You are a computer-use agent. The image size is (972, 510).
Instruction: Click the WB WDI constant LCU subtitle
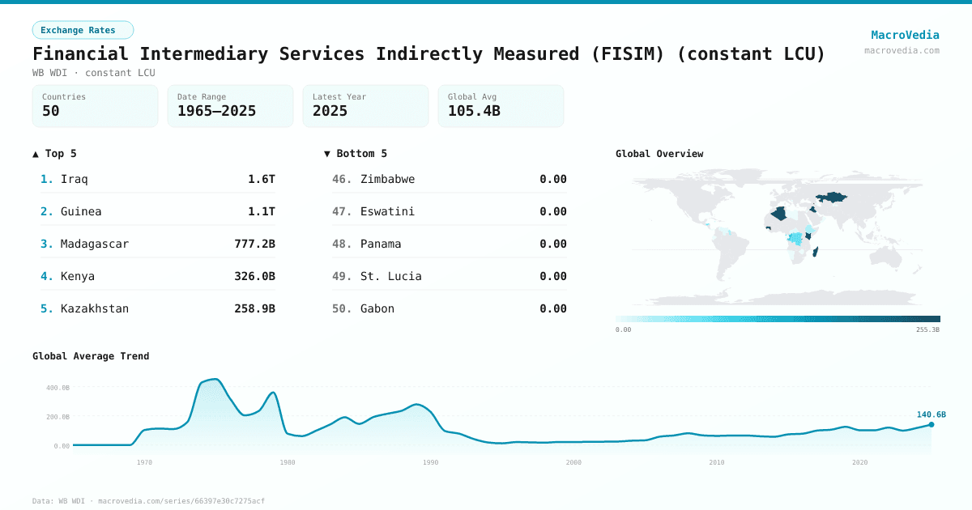click(x=94, y=73)
